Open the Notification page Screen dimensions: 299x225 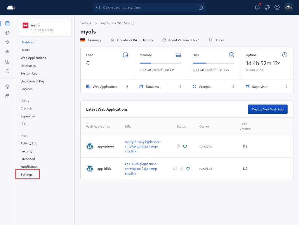29,167
